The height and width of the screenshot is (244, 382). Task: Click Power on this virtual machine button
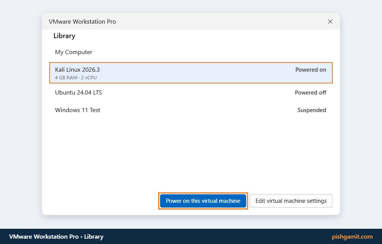[203, 201]
